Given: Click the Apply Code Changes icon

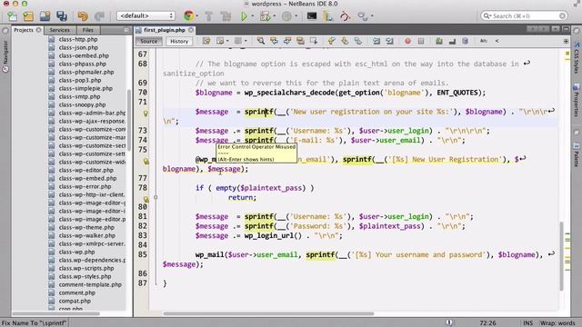Looking at the screenshot, I should tap(327, 16).
